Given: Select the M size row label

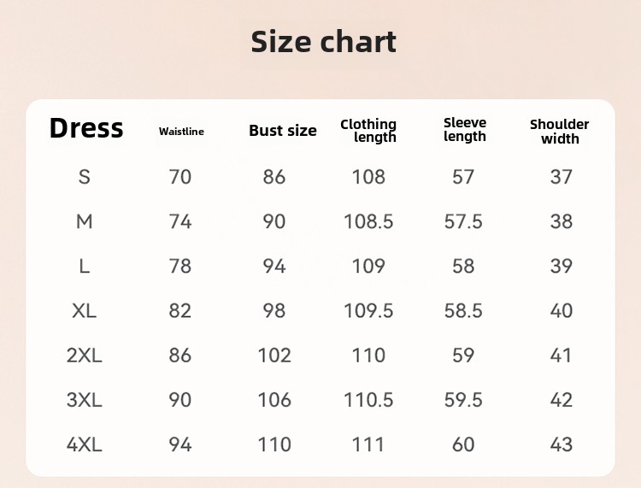Looking at the screenshot, I should (85, 221).
